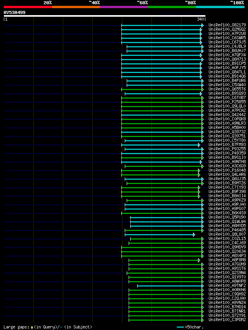Open the UniRef100_B4FUR6 hit label

tap(227, 81)
